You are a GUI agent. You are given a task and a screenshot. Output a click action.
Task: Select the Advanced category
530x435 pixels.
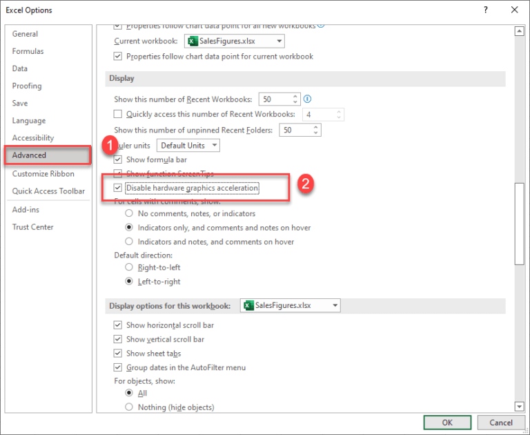(x=48, y=155)
